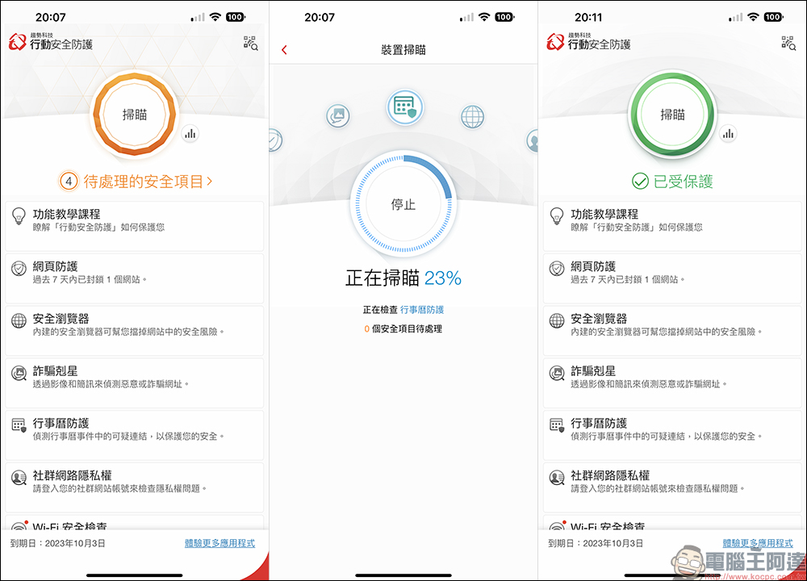807x581 pixels.
Task: Open 詐騙剋星 in left screen
Action: point(134,382)
